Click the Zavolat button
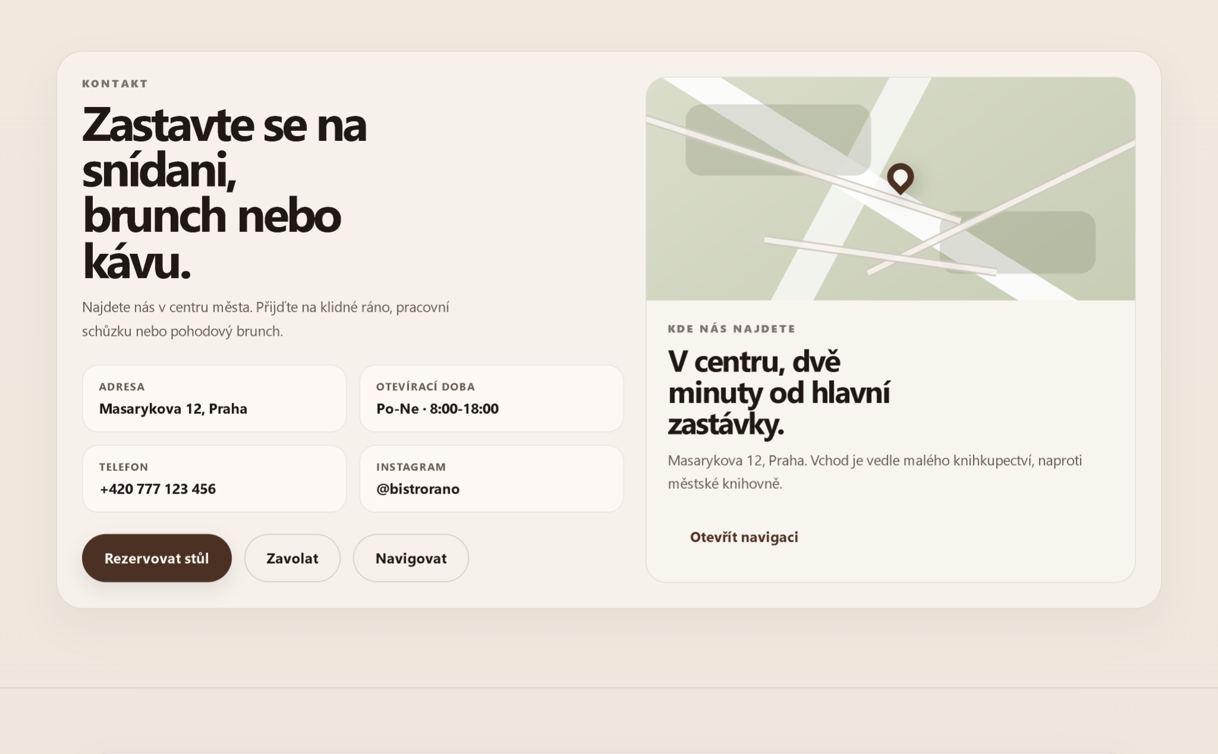The height and width of the screenshot is (754, 1218). 292,558
